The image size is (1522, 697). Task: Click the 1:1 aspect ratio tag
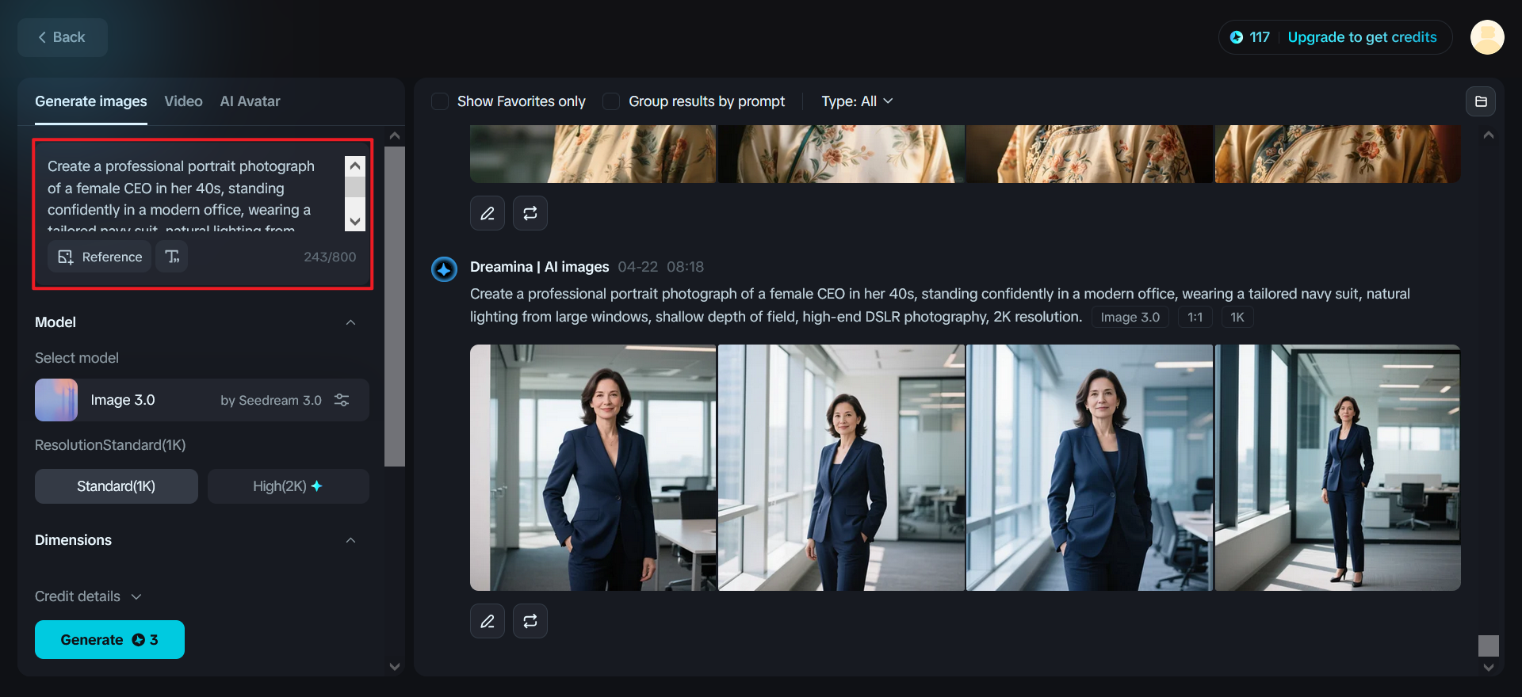(1195, 318)
